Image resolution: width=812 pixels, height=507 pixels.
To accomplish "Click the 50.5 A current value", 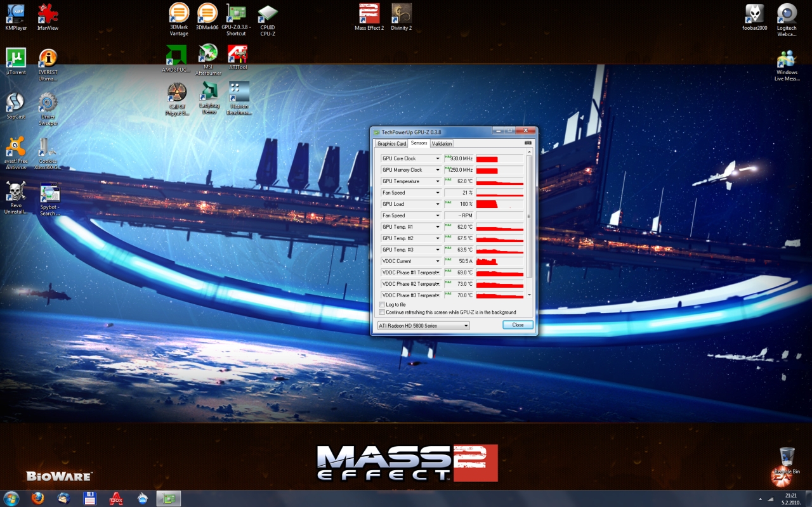I will pos(458,261).
